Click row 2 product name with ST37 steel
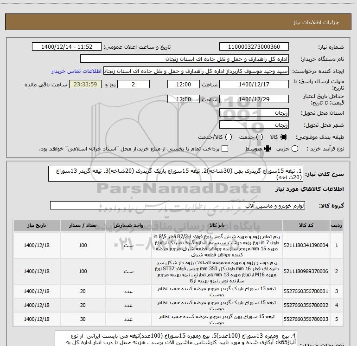The width and height of the screenshot is (357, 346). pos(217,271)
